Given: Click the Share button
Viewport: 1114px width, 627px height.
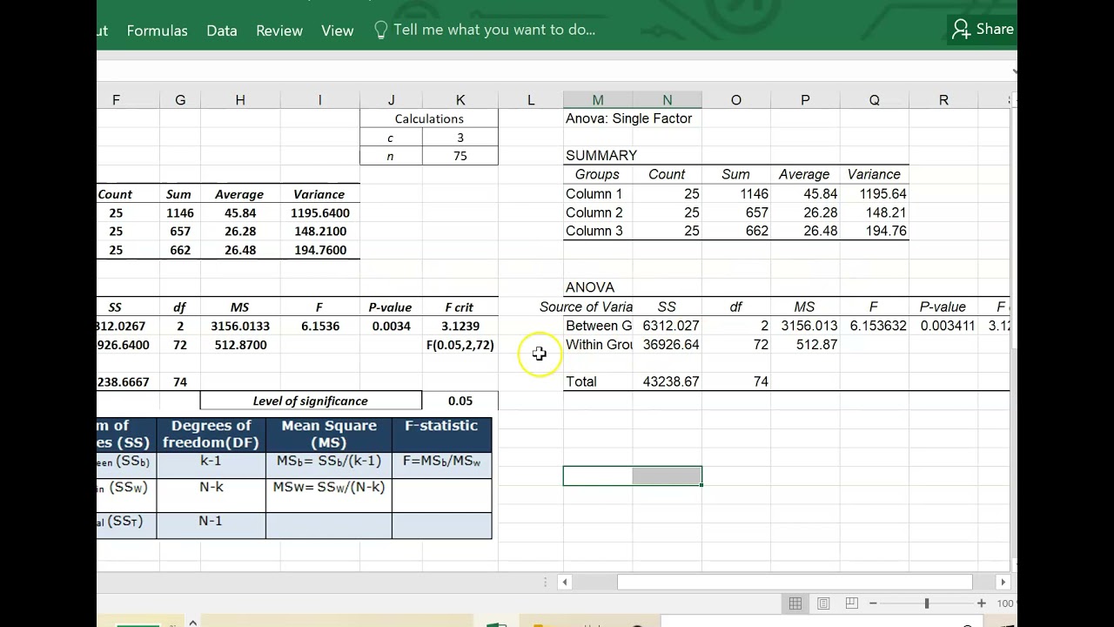Looking at the screenshot, I should click(x=983, y=29).
